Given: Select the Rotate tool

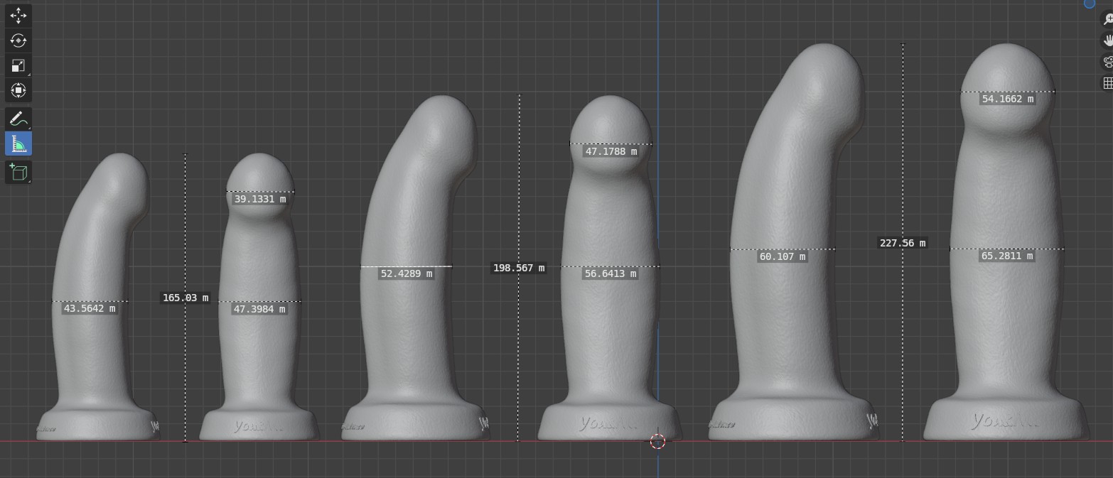Looking at the screenshot, I should (18, 40).
